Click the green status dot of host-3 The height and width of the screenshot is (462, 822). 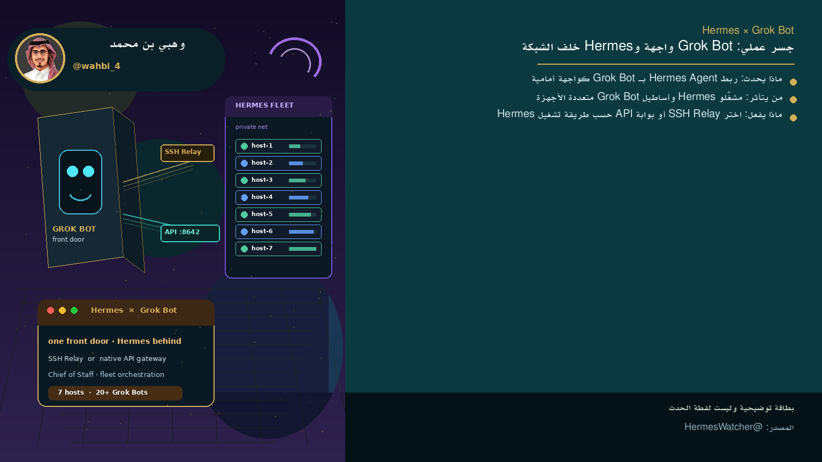click(244, 180)
